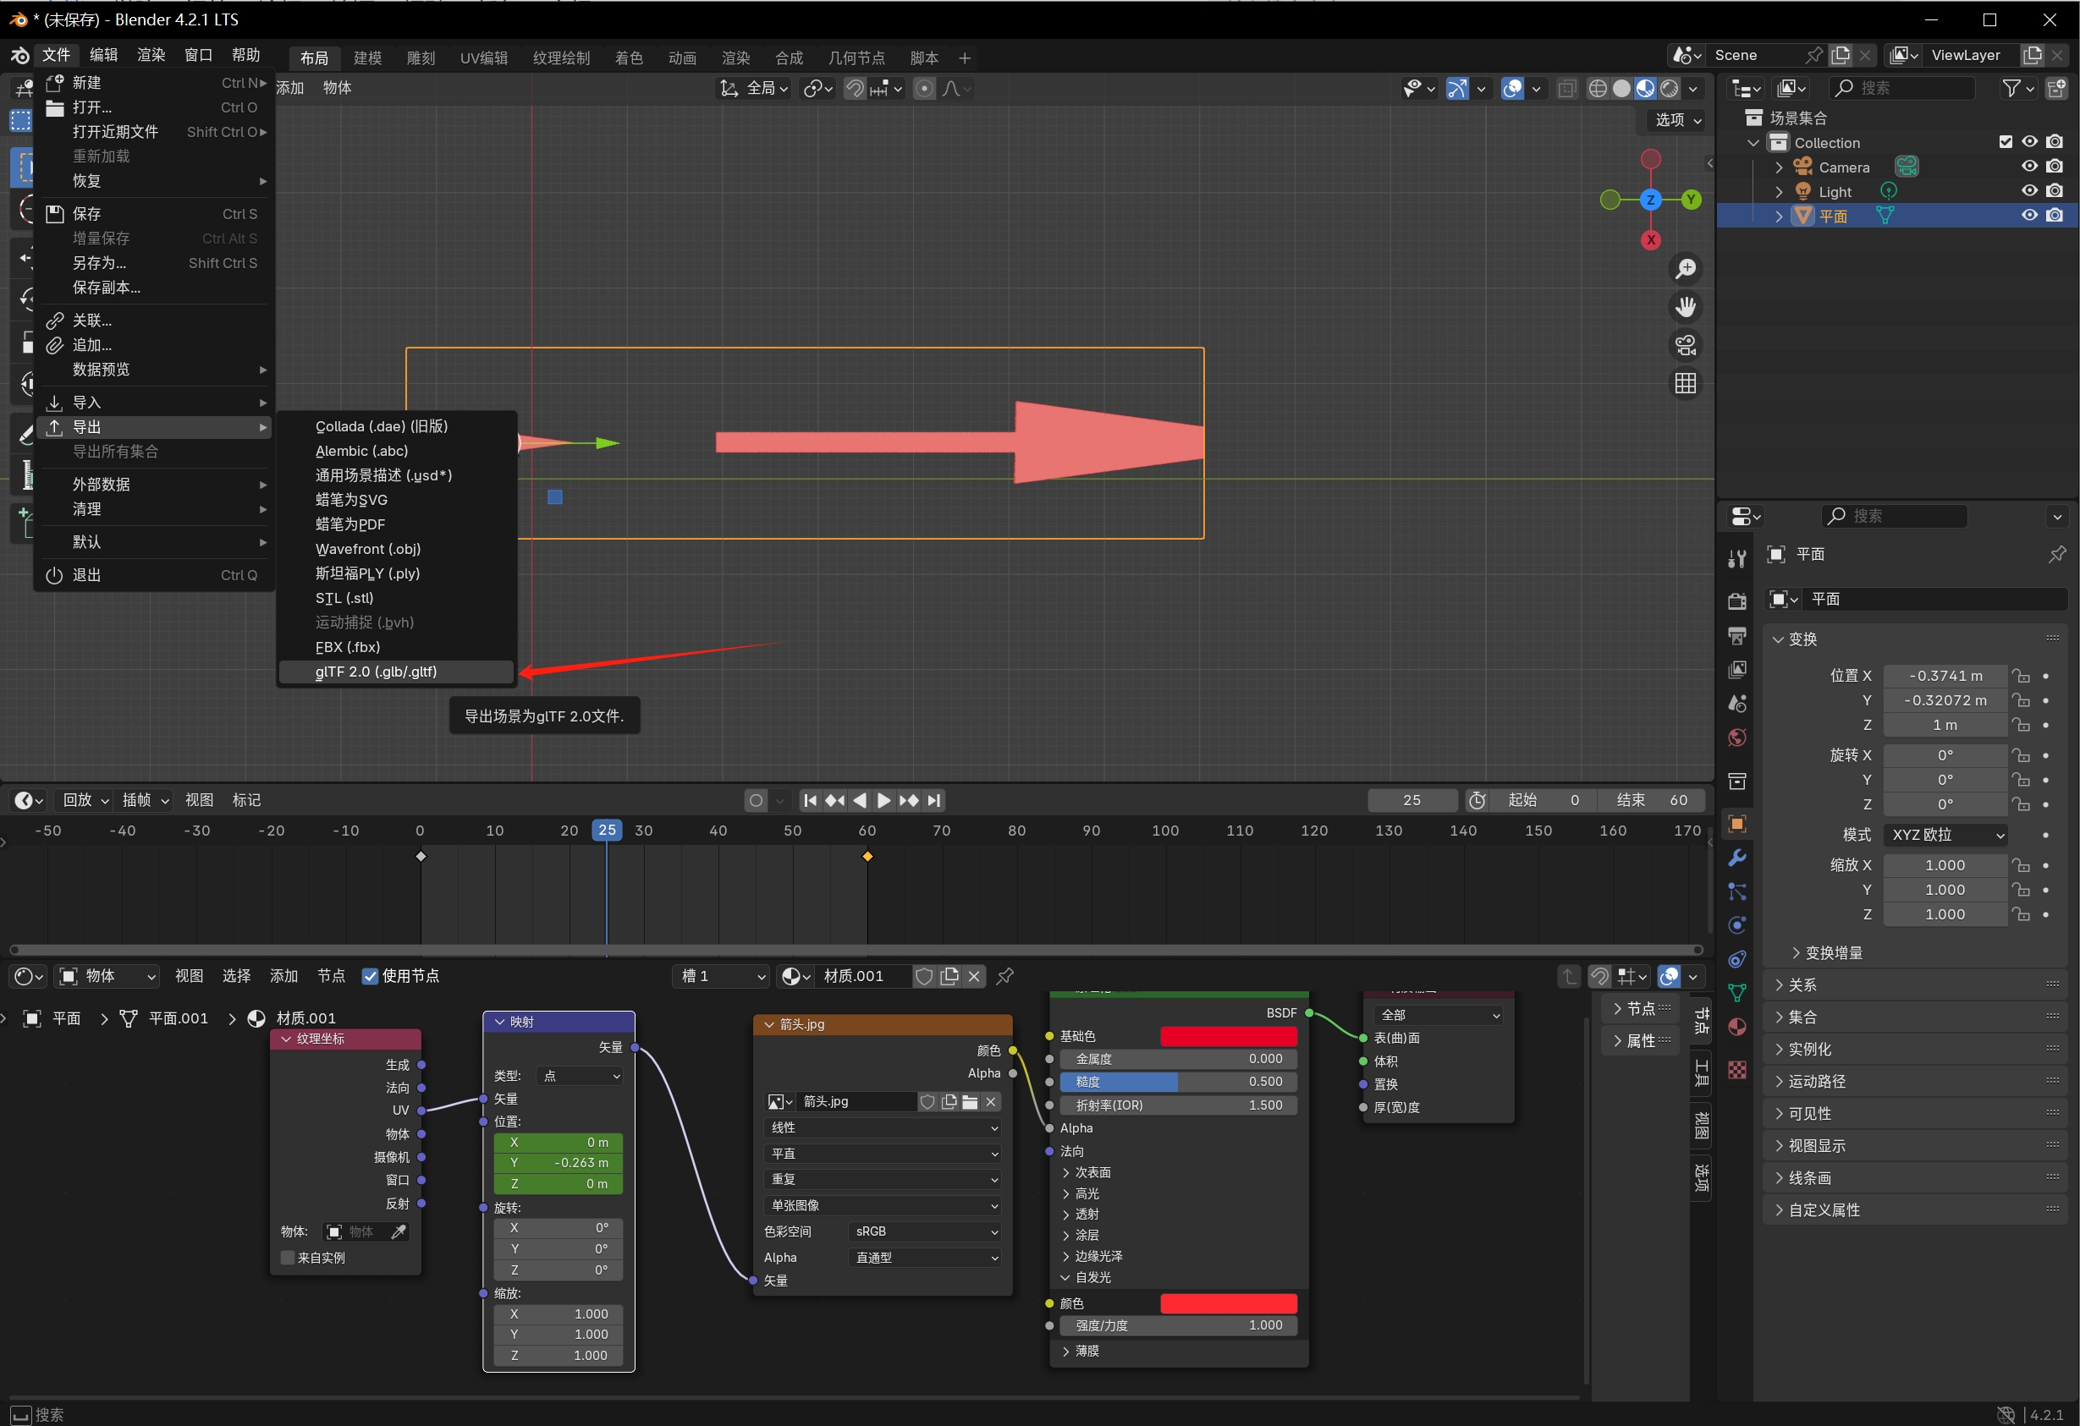Expand the Camera item in the outliner
The height and width of the screenshot is (1426, 2080).
(1779, 167)
